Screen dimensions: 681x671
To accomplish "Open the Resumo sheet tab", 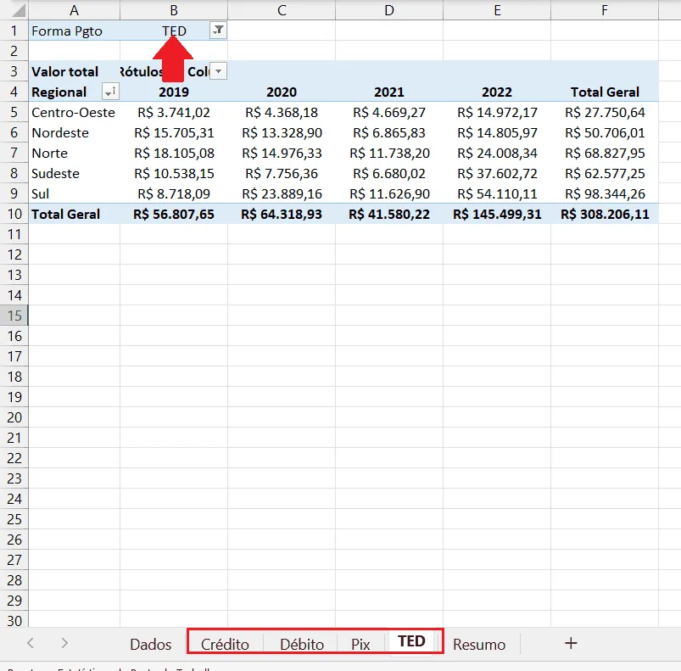I will (x=479, y=644).
